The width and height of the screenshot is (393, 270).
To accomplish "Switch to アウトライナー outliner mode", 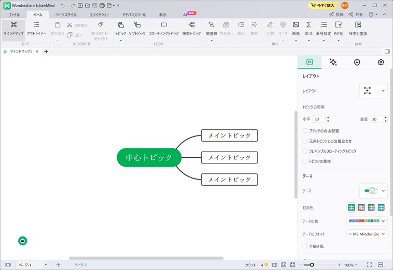I will pyautogui.click(x=36, y=25).
